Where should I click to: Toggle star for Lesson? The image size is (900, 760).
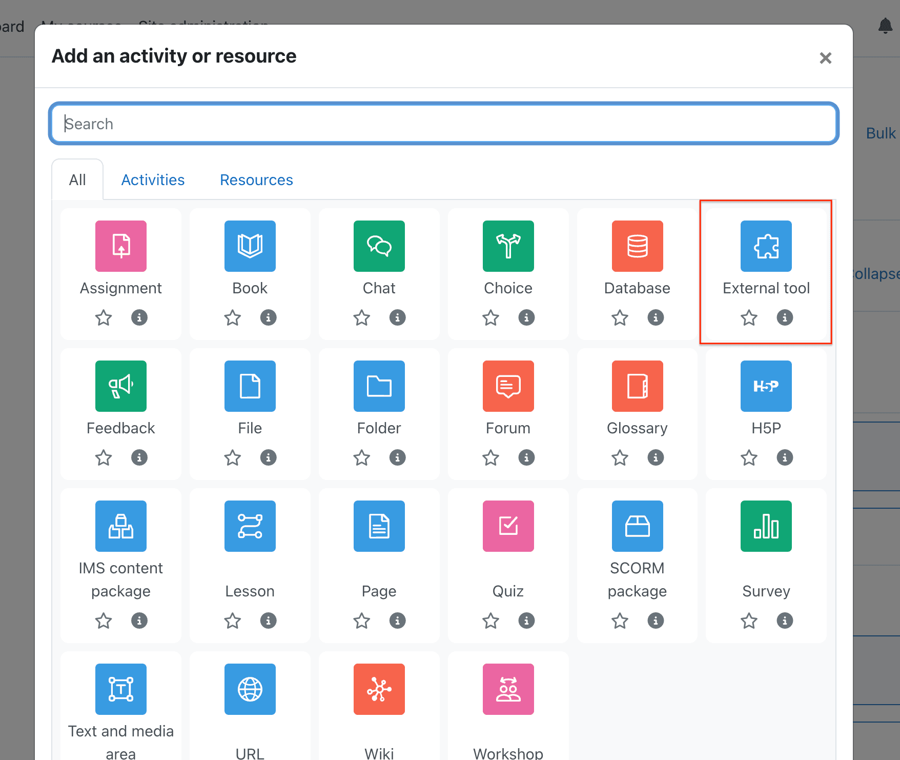point(233,621)
